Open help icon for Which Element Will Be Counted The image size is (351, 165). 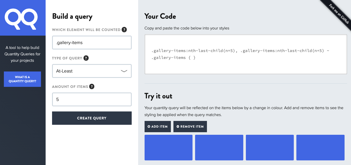click(x=124, y=30)
